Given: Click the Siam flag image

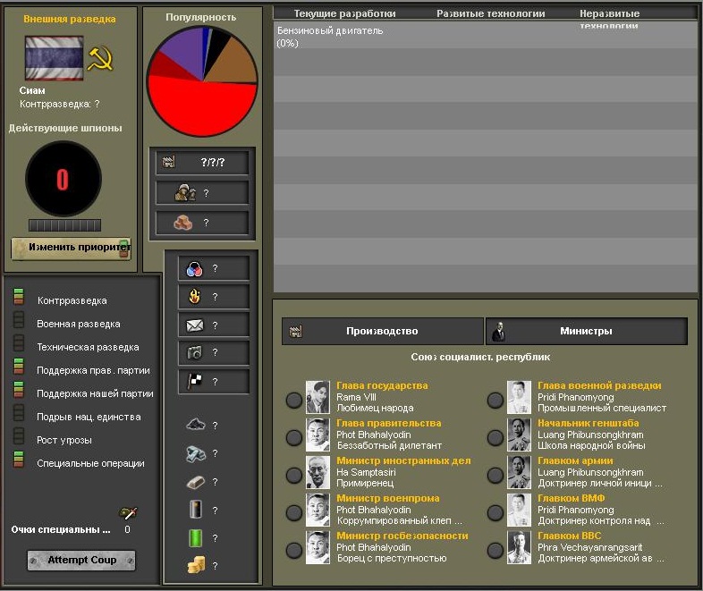Looking at the screenshot, I should 55,58.
